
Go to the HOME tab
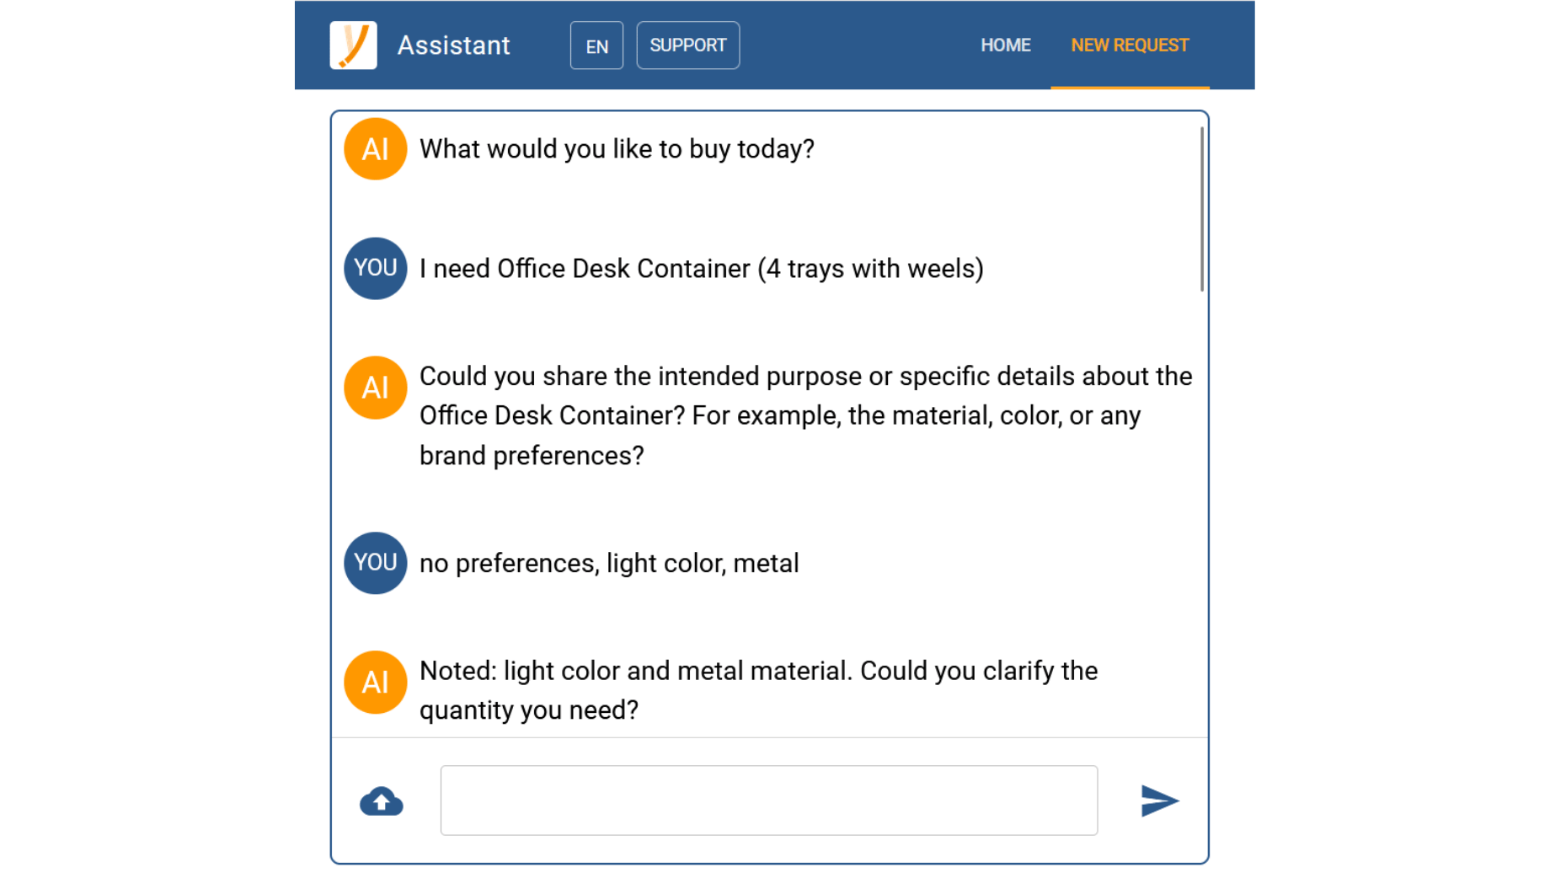[1006, 46]
